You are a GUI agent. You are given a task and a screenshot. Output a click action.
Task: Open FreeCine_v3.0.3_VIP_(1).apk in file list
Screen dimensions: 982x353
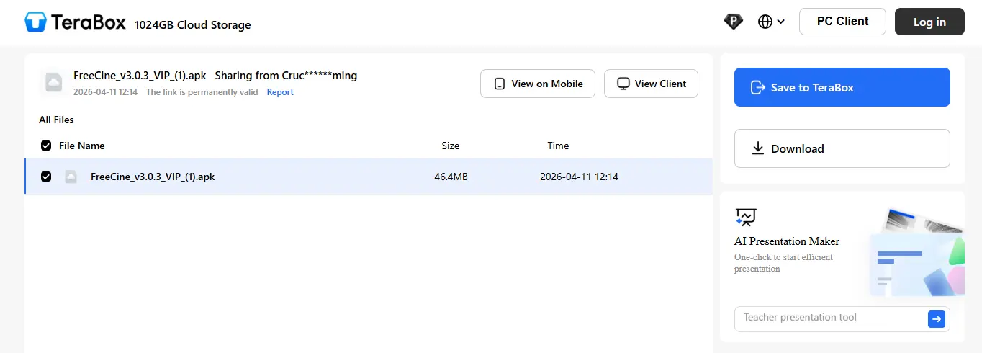click(153, 176)
